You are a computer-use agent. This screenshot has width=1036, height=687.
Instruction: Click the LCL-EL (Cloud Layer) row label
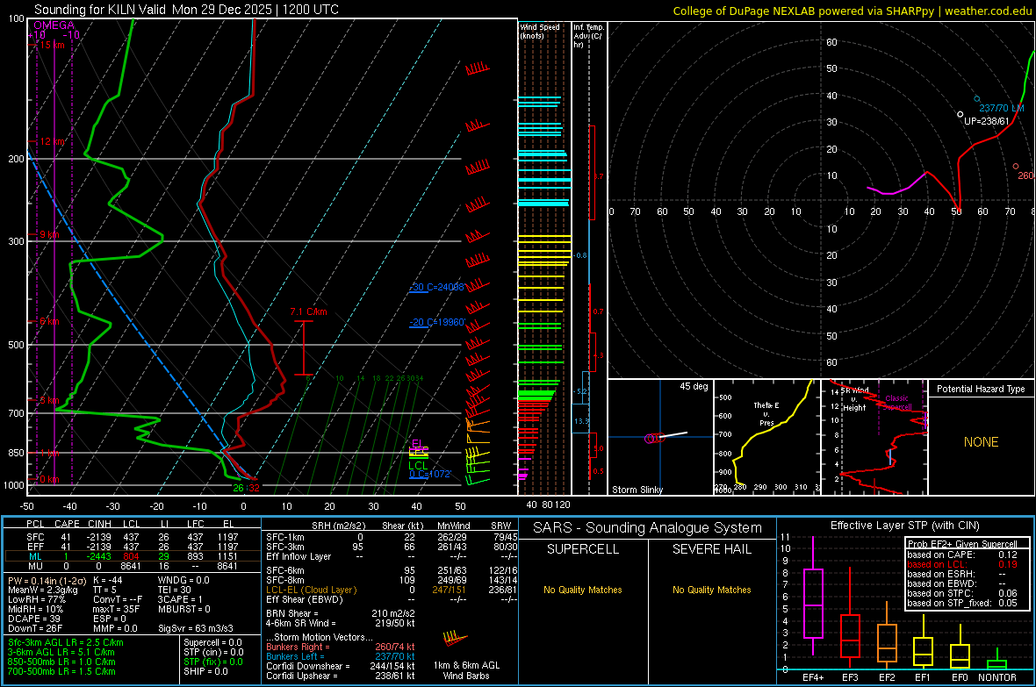tap(311, 590)
